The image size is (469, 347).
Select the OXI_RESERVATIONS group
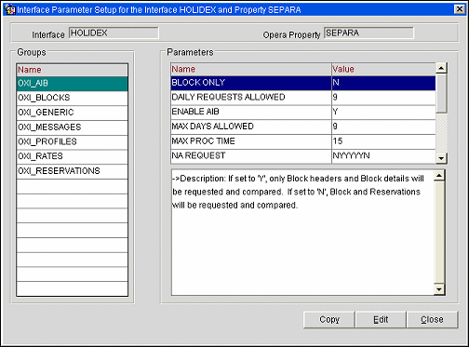coord(72,171)
